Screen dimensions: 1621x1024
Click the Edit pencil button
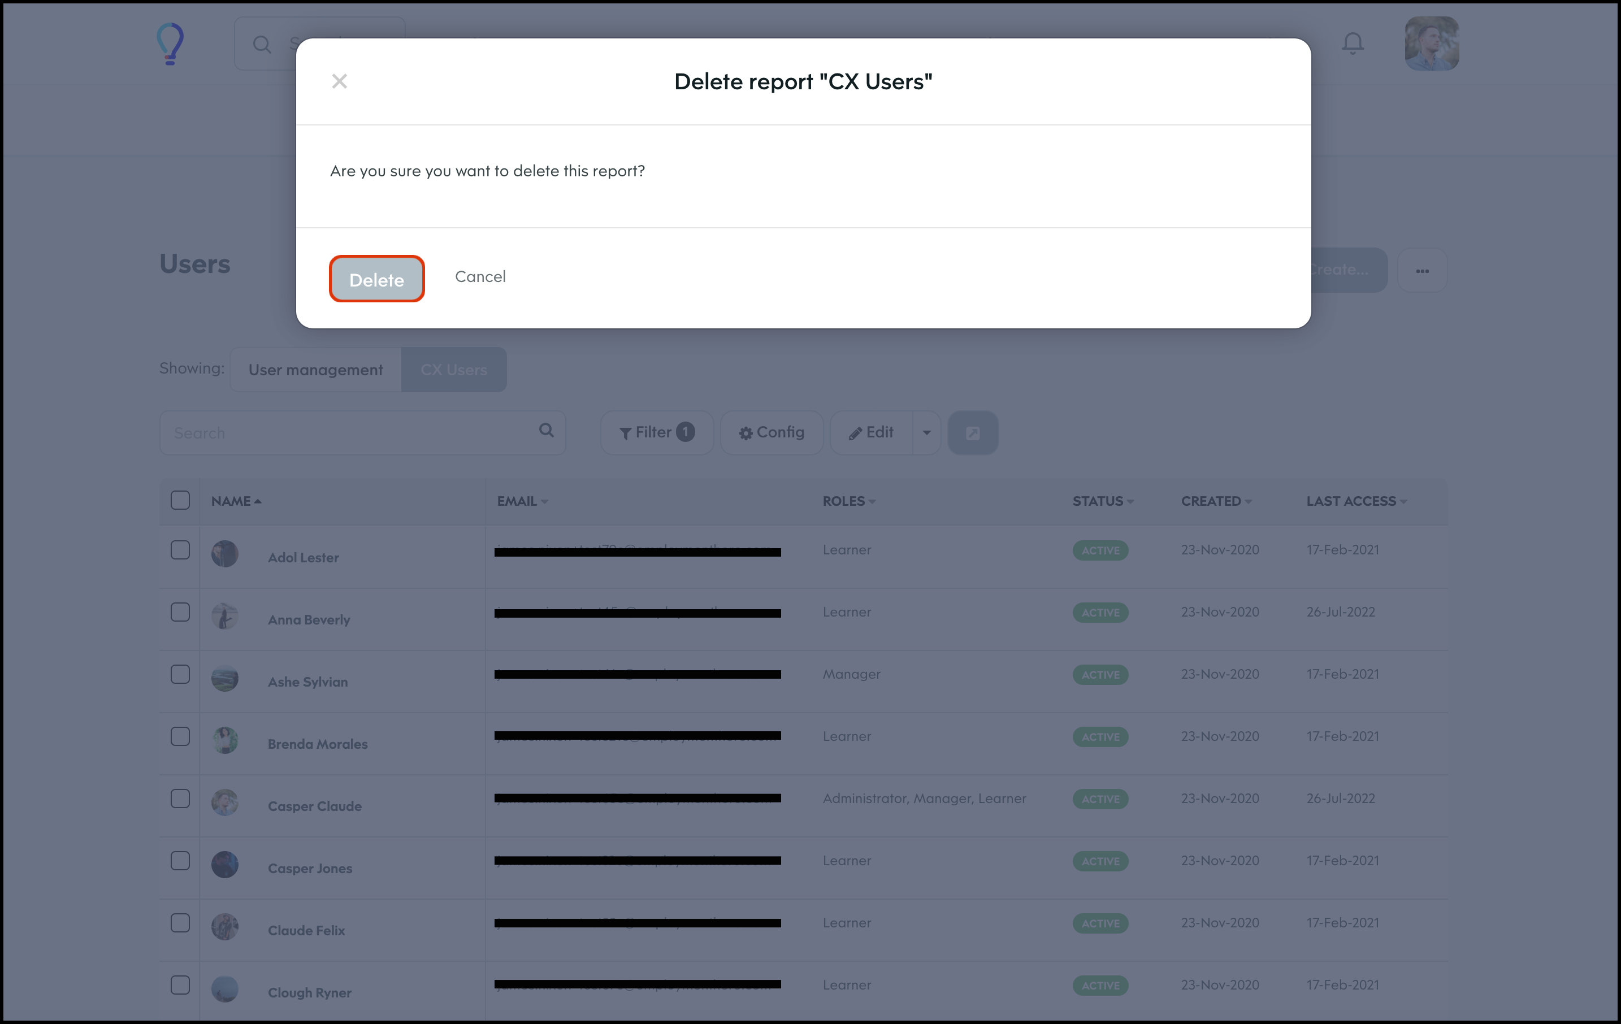pyautogui.click(x=871, y=432)
